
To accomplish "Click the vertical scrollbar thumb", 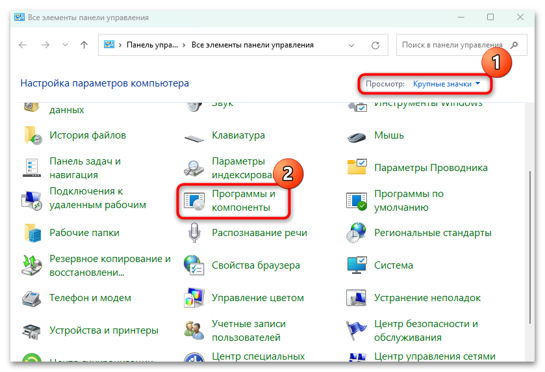I will (529, 247).
